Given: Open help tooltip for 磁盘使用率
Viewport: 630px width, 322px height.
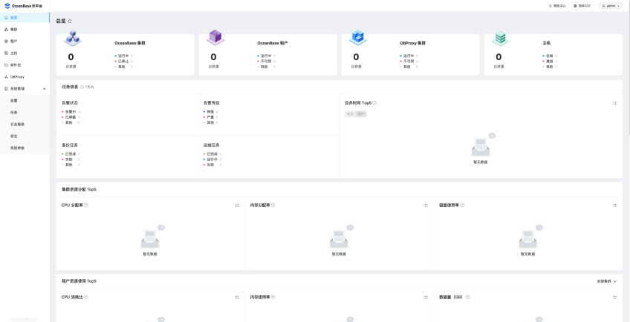Looking at the screenshot, I should pyautogui.click(x=462, y=206).
